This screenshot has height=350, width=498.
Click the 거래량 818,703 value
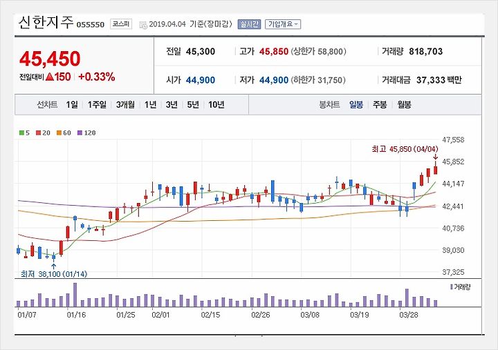coord(425,51)
